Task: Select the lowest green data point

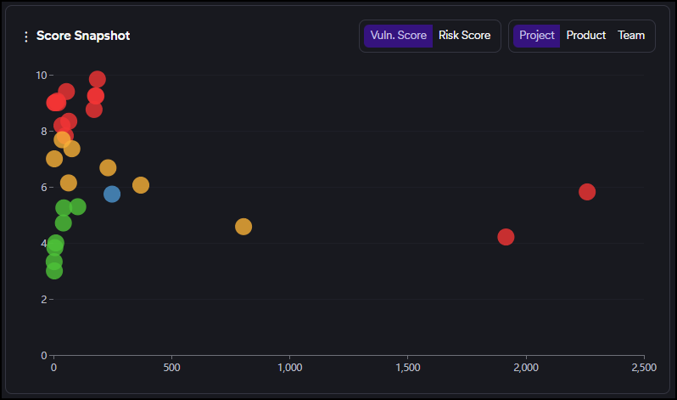Action: click(54, 271)
